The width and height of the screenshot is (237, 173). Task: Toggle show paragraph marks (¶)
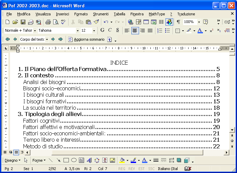tap(179, 22)
